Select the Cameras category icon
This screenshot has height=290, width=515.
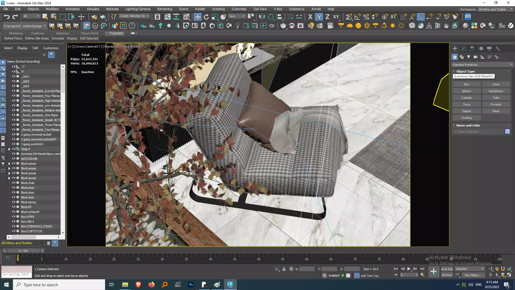click(476, 57)
